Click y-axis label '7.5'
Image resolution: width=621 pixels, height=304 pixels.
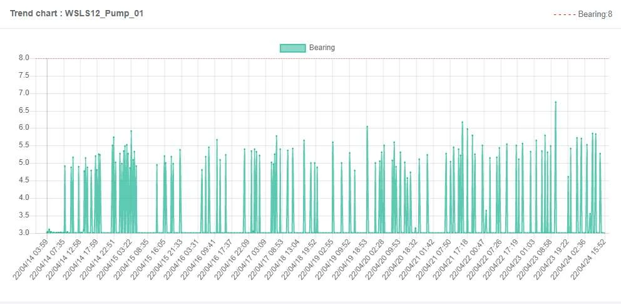tap(24, 76)
